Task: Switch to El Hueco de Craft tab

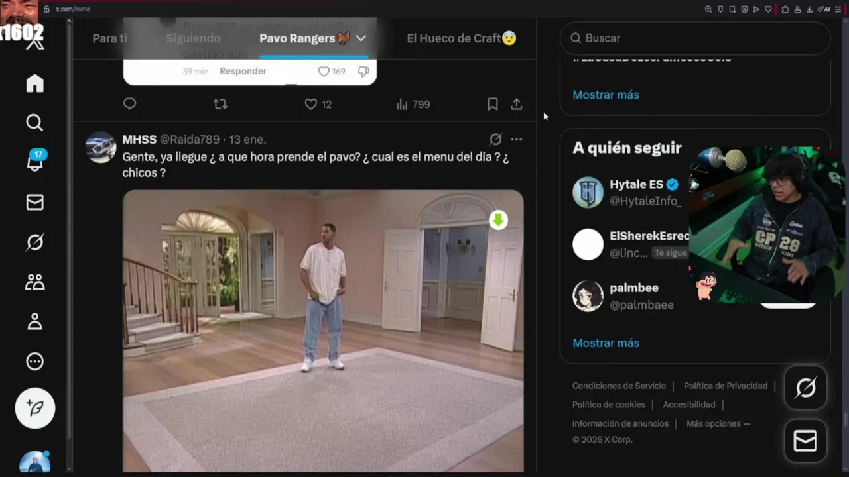Action: pos(462,38)
